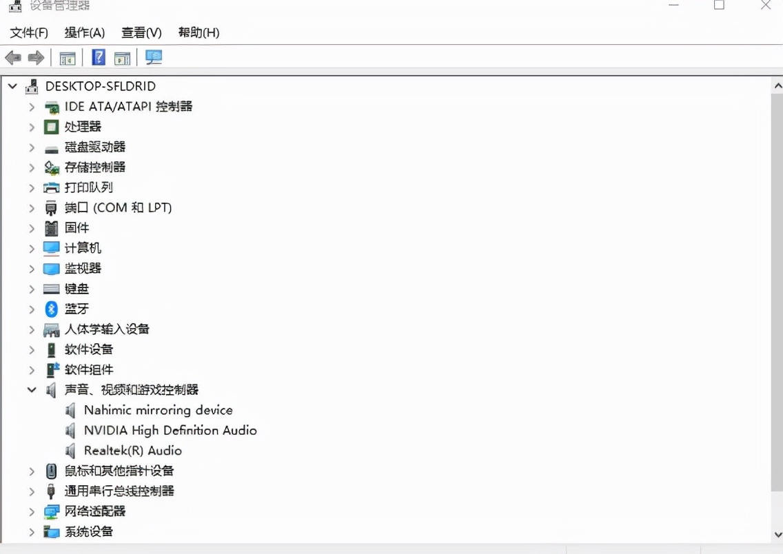The image size is (783, 554).
Task: Select the DESKTOP-SFLDRID root node
Action: pyautogui.click(x=100, y=86)
